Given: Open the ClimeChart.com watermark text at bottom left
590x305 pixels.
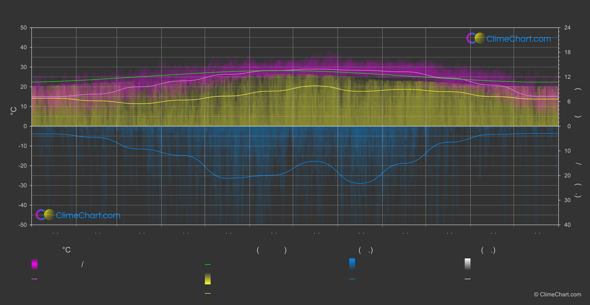Looking at the screenshot, I should pyautogui.click(x=88, y=216).
